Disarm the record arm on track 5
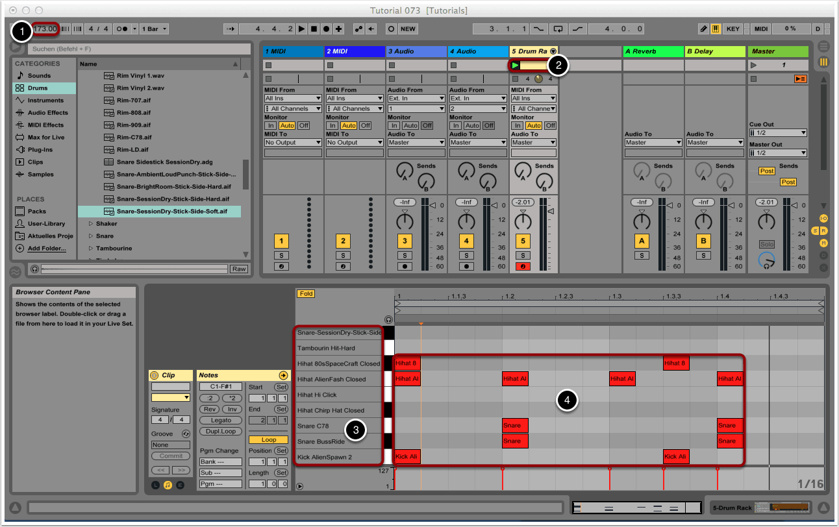The width and height of the screenshot is (839, 527). coord(522,266)
